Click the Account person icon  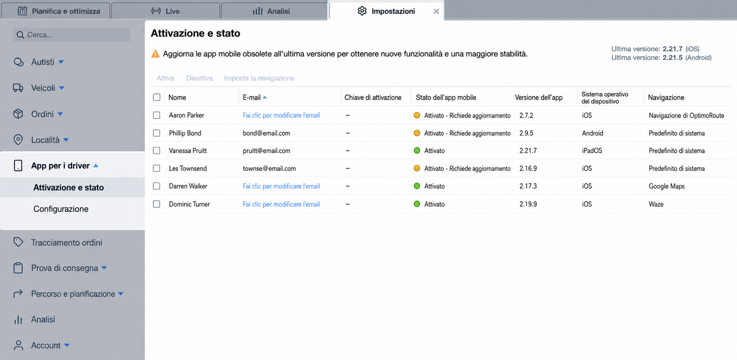pos(18,346)
